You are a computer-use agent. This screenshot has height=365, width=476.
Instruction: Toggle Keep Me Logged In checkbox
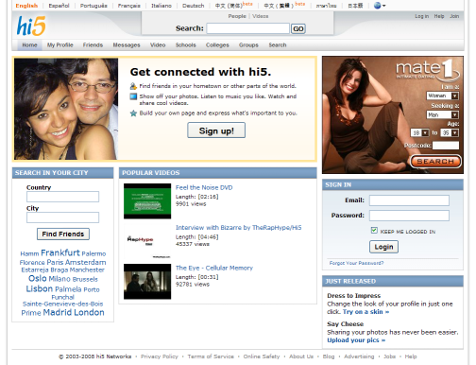pos(374,231)
